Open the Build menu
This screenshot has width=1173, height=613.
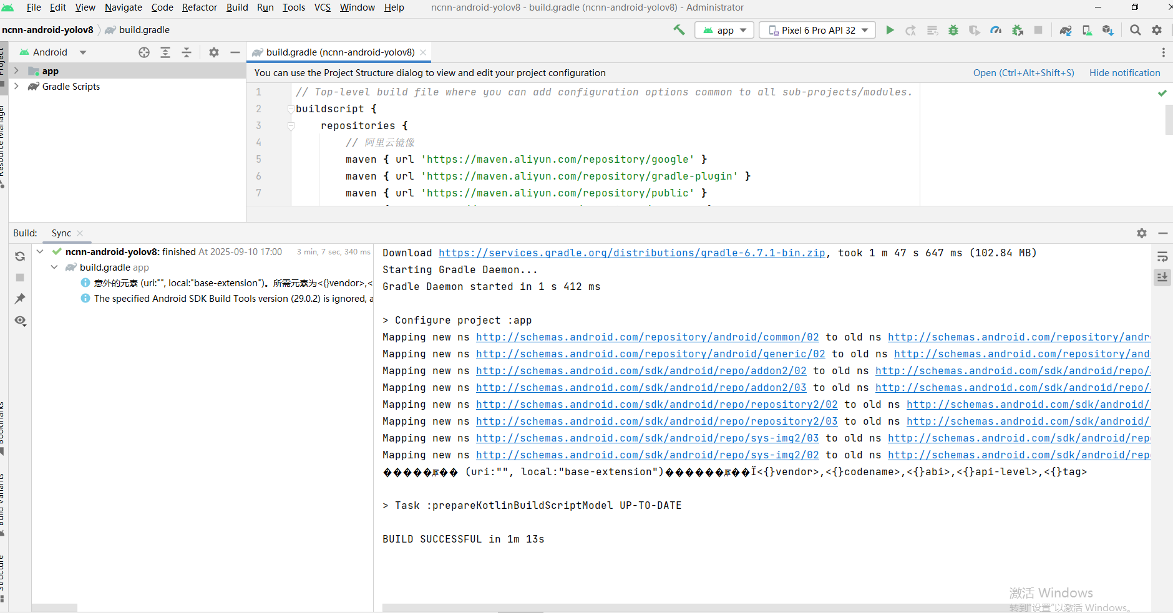click(x=237, y=7)
